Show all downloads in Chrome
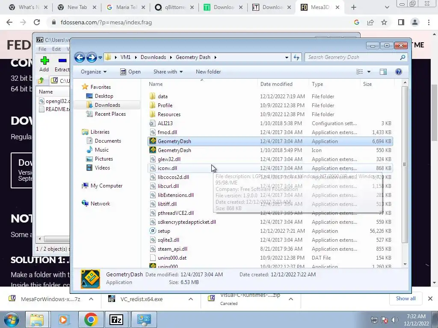 pos(405,299)
